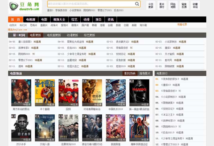Click hot search term 阴阳师2021
This screenshot has width=214, height=146.
pos(89,10)
